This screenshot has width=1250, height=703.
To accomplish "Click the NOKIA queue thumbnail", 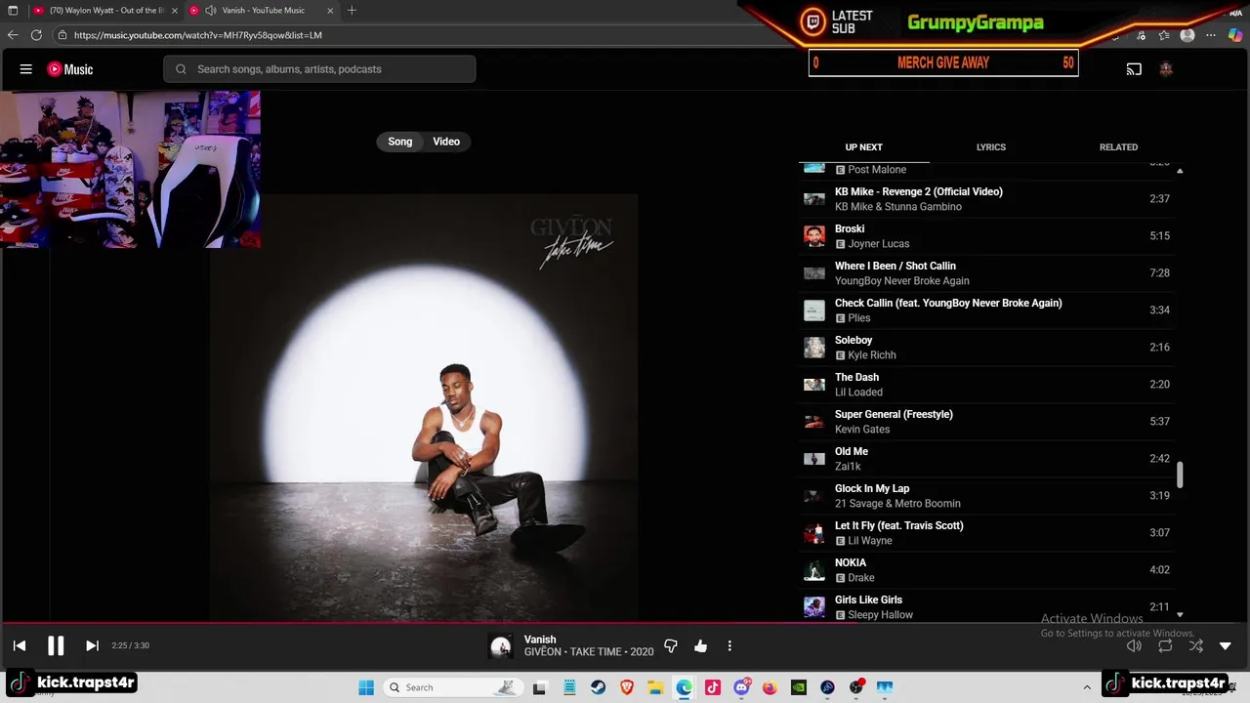I will (x=814, y=570).
